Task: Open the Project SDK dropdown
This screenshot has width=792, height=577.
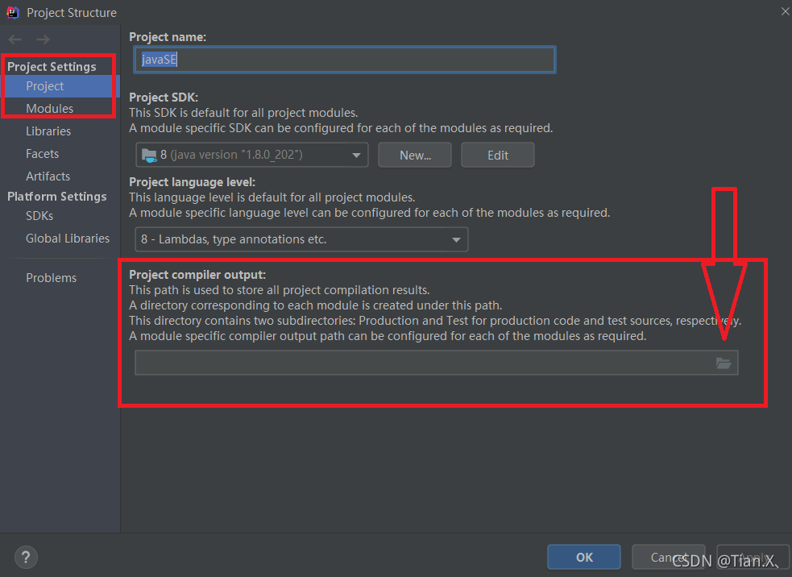Action: pos(251,155)
